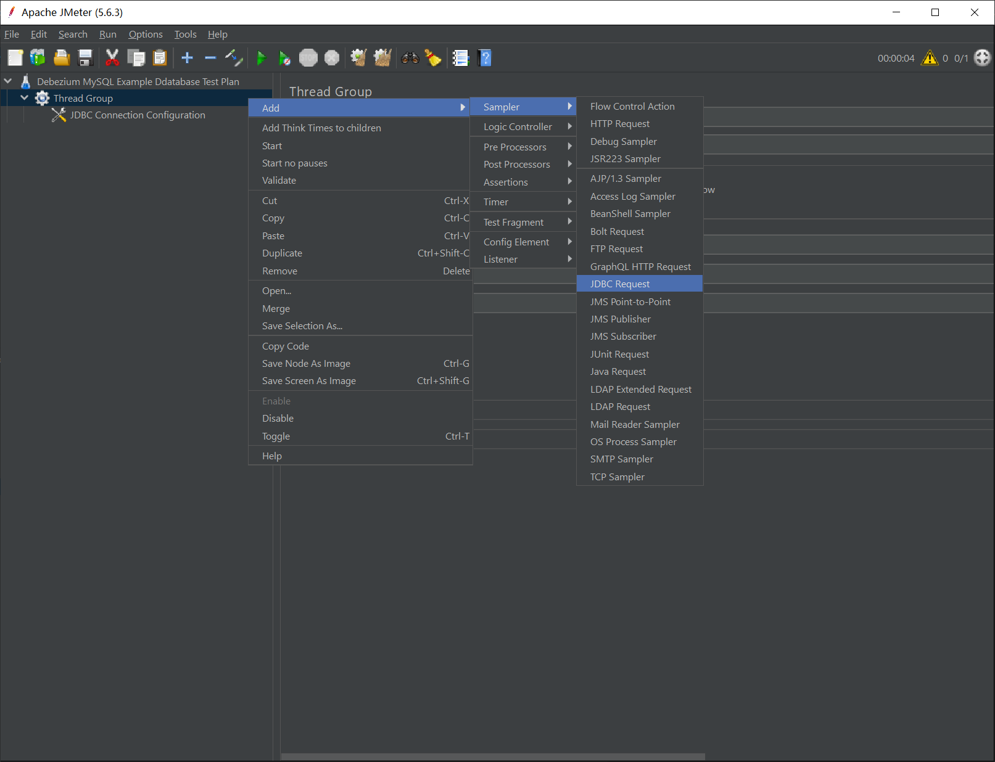Click Duplicate in context menu
The width and height of the screenshot is (995, 762).
(360, 253)
